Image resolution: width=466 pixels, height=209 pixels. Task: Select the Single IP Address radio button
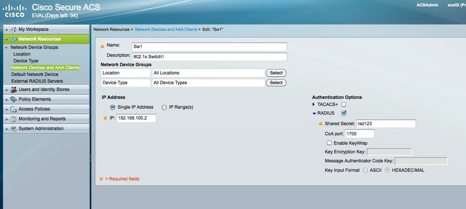[113, 107]
